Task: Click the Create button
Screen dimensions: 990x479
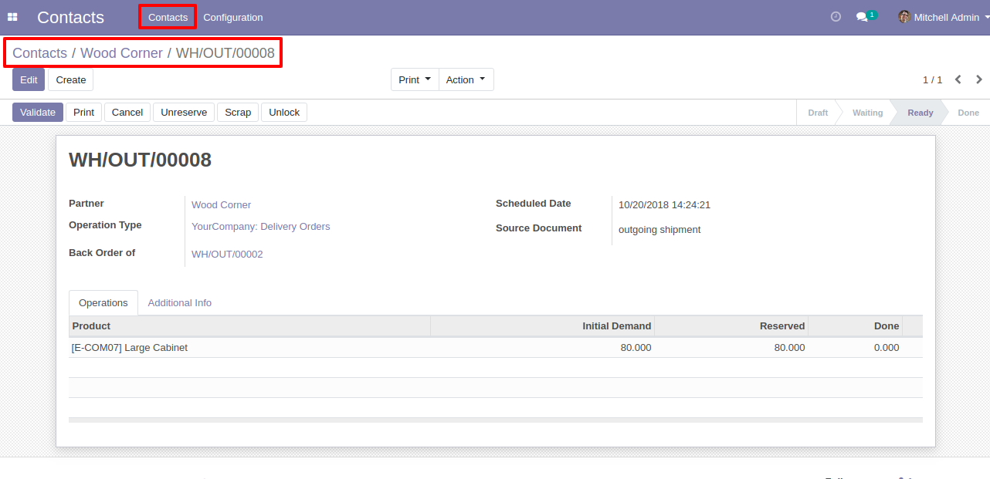Action: [71, 79]
